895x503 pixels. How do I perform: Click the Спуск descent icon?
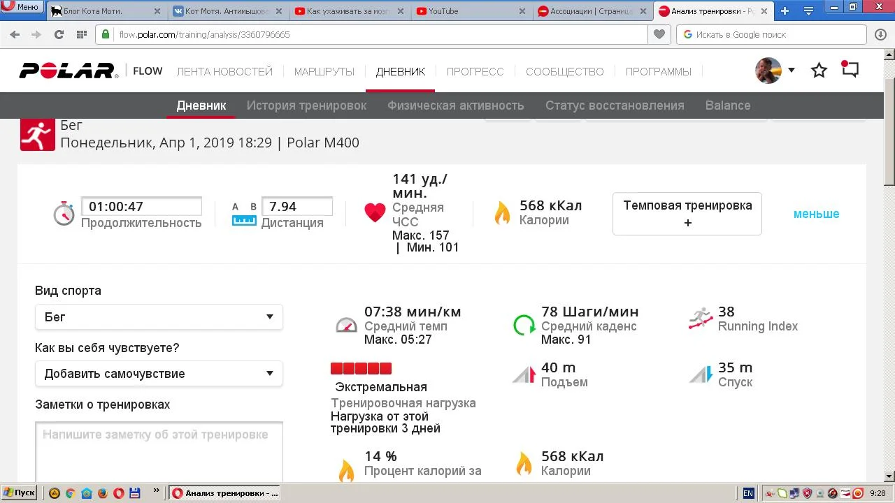point(701,375)
